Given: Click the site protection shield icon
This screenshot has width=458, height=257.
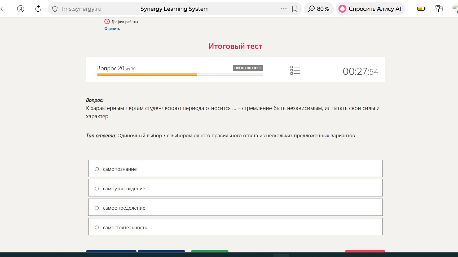Looking at the screenshot, I should (x=55, y=9).
